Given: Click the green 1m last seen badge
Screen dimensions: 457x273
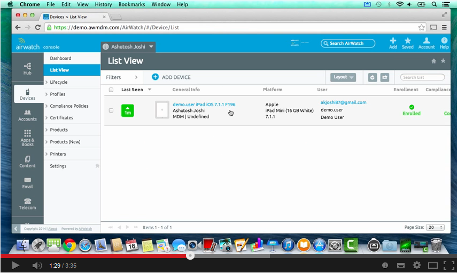Looking at the screenshot, I should click(127, 110).
